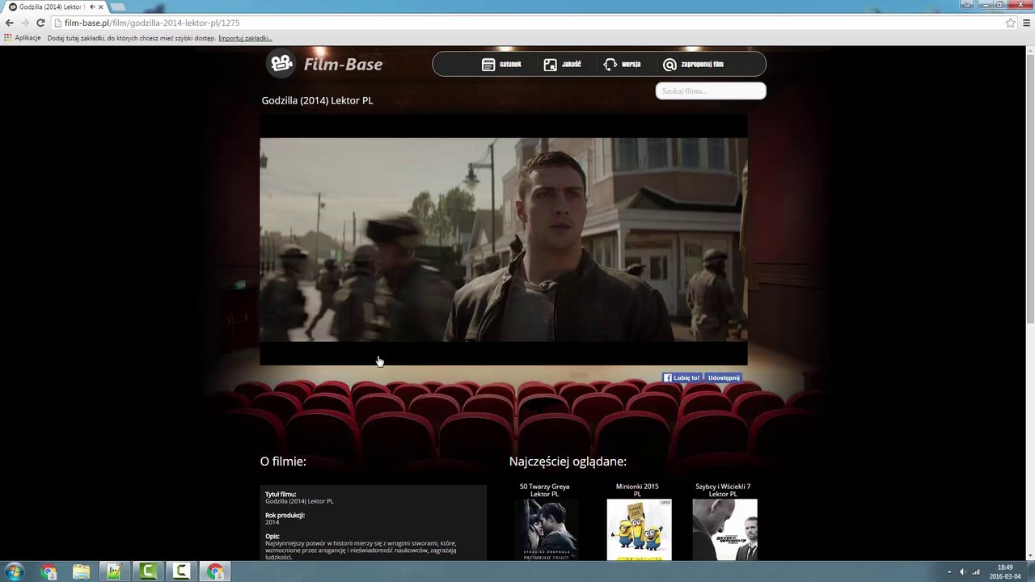
Task: Click the address bar with film-base.pl URL
Action: pyautogui.click(x=534, y=23)
